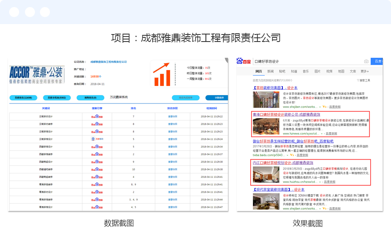Click the 百度移动 engine icon in the table
Viewport: 391px width, 241px height.
click(97, 139)
